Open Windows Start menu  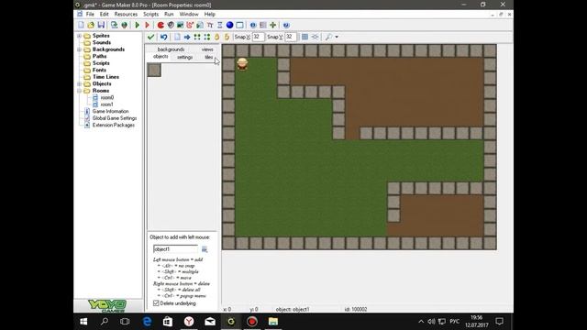(x=83, y=322)
